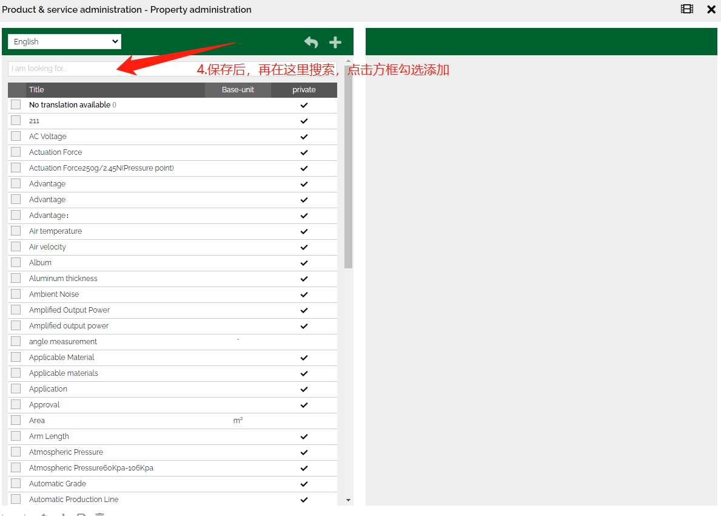The width and height of the screenshot is (721, 516).
Task: Click the Title column header
Action: [x=37, y=90]
